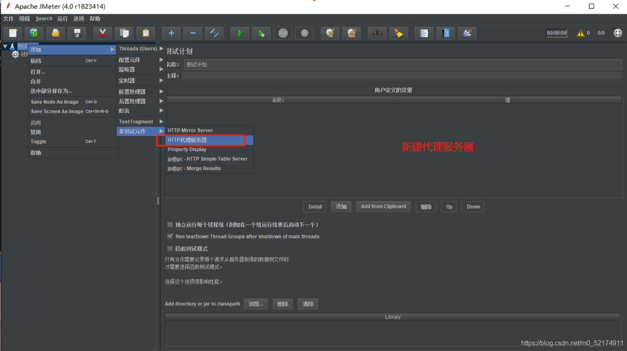
Task: Click the Down button
Action: pyautogui.click(x=473, y=206)
